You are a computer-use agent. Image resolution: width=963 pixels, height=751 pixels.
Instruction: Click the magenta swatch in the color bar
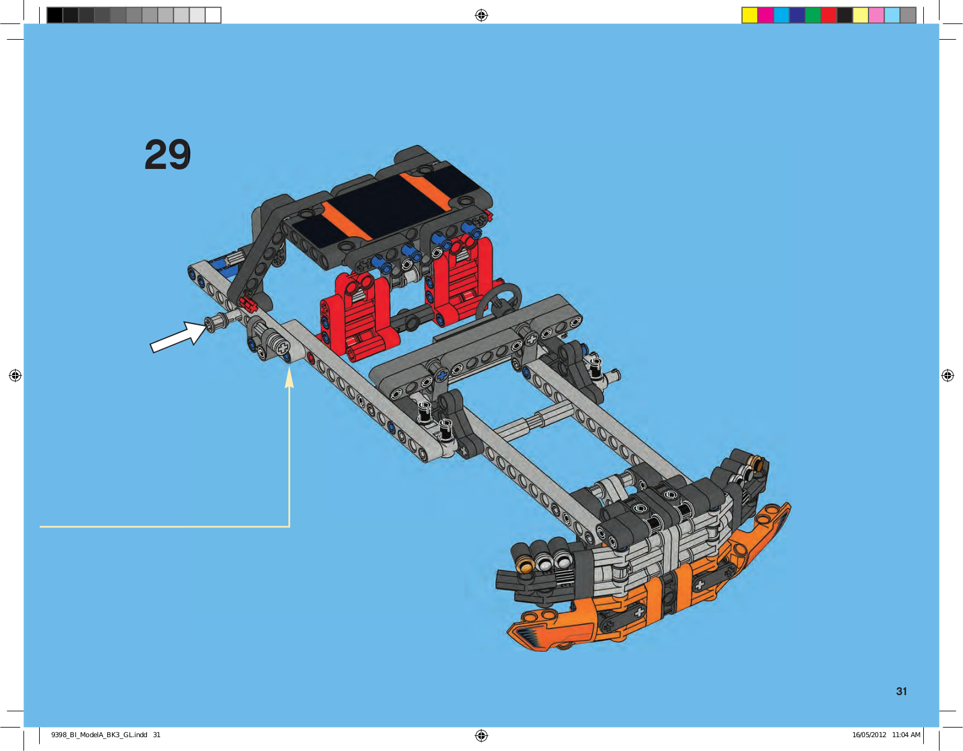[765, 15]
